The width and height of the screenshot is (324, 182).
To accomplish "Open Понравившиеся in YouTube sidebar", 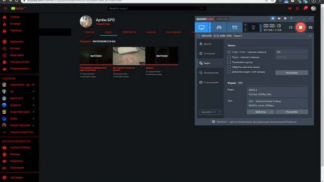I will pyautogui.click(x=19, y=69).
